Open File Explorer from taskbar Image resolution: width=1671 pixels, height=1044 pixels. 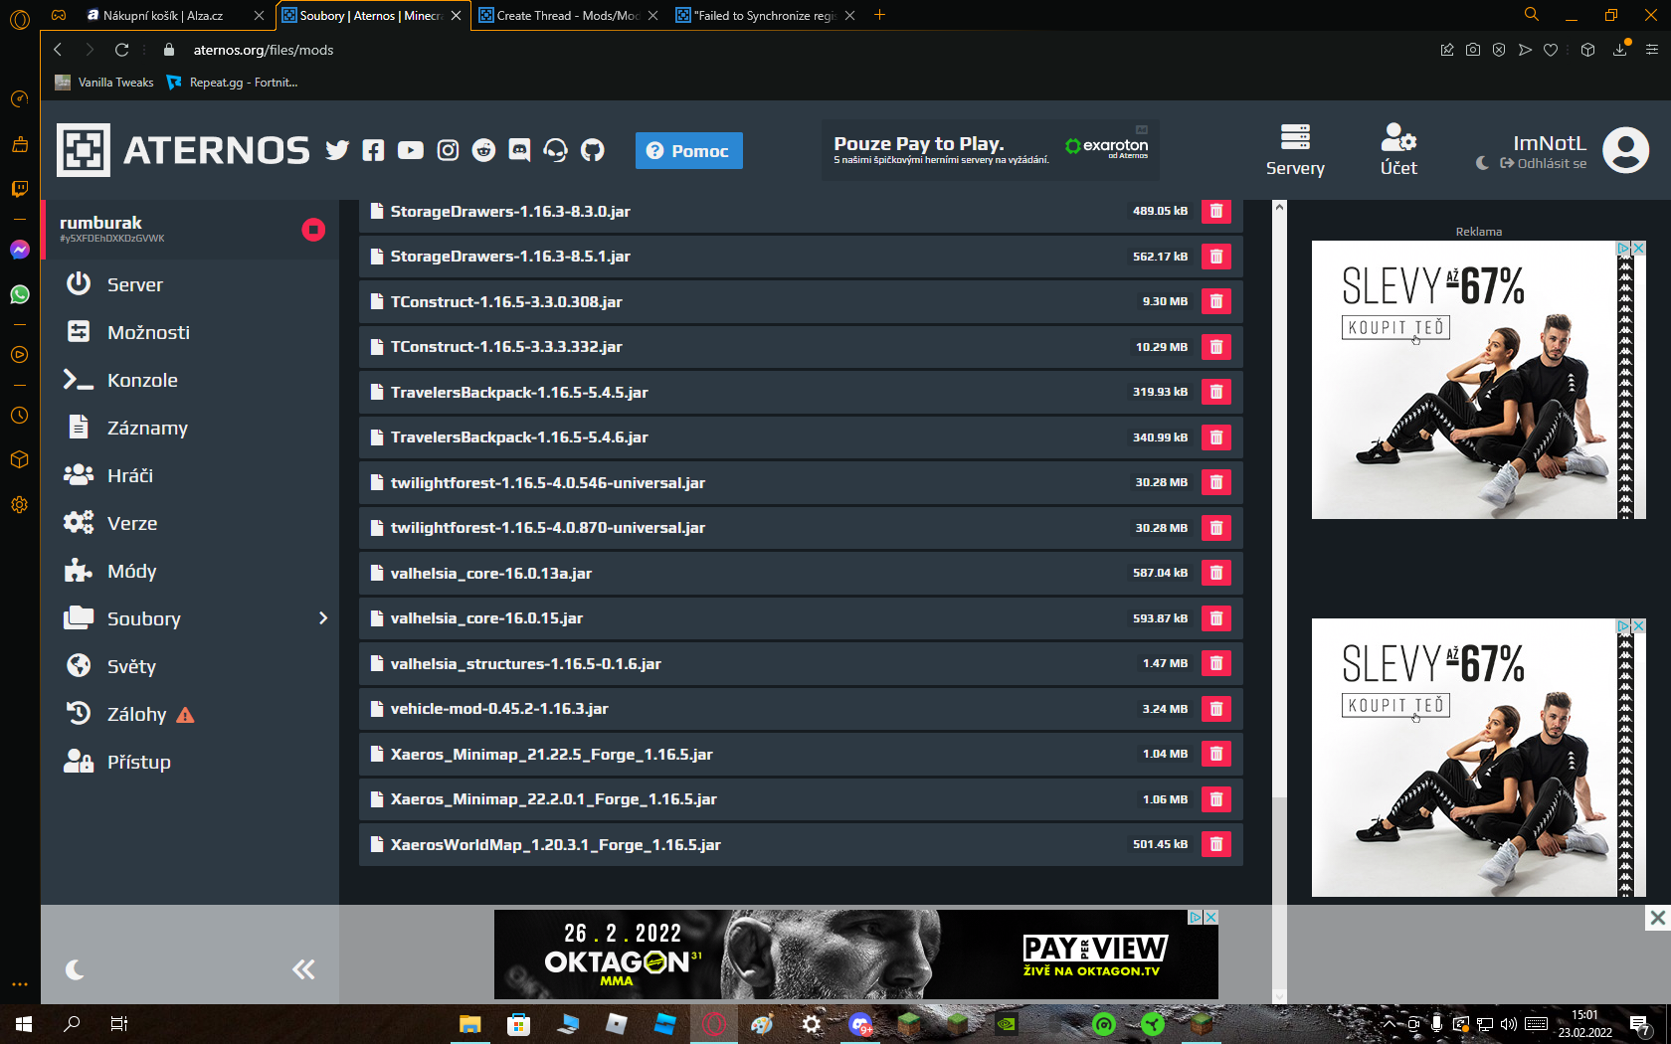pos(469,1024)
